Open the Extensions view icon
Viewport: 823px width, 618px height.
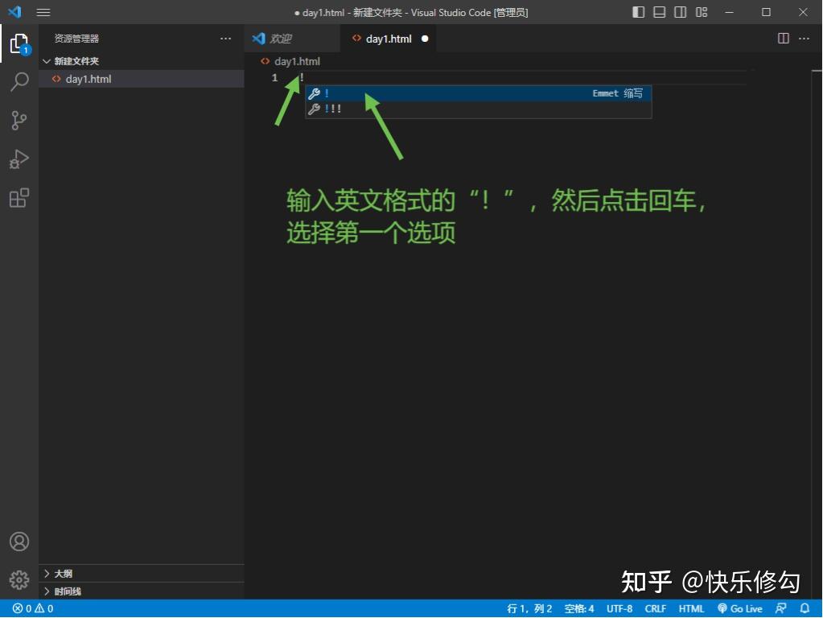19,198
